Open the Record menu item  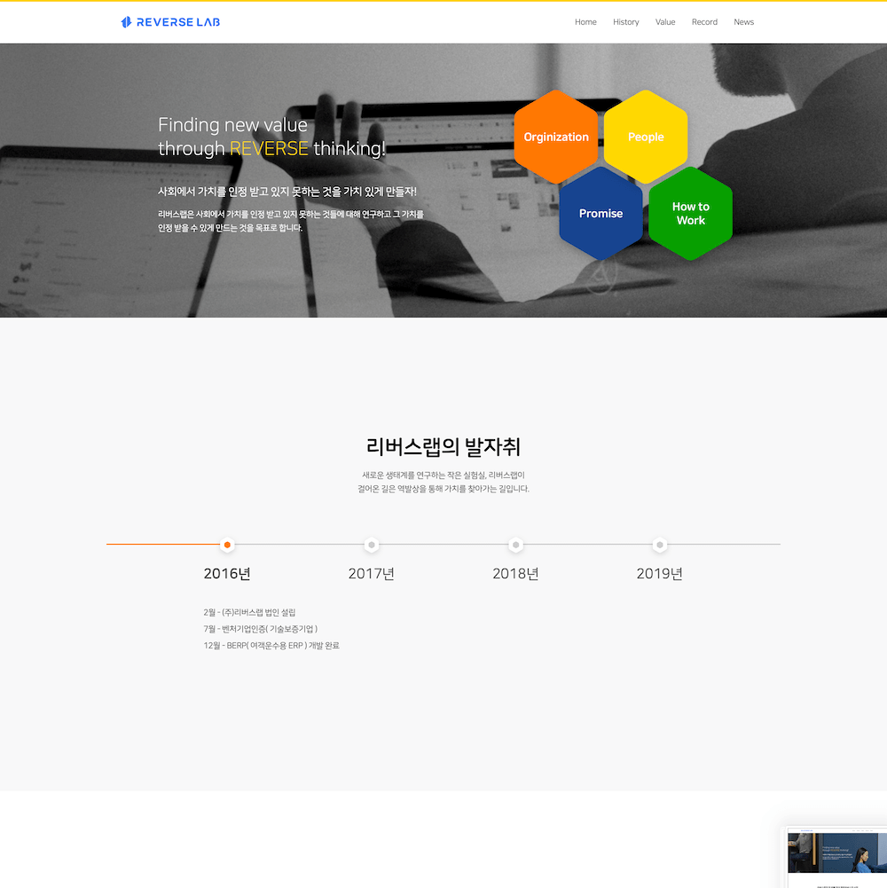704,22
